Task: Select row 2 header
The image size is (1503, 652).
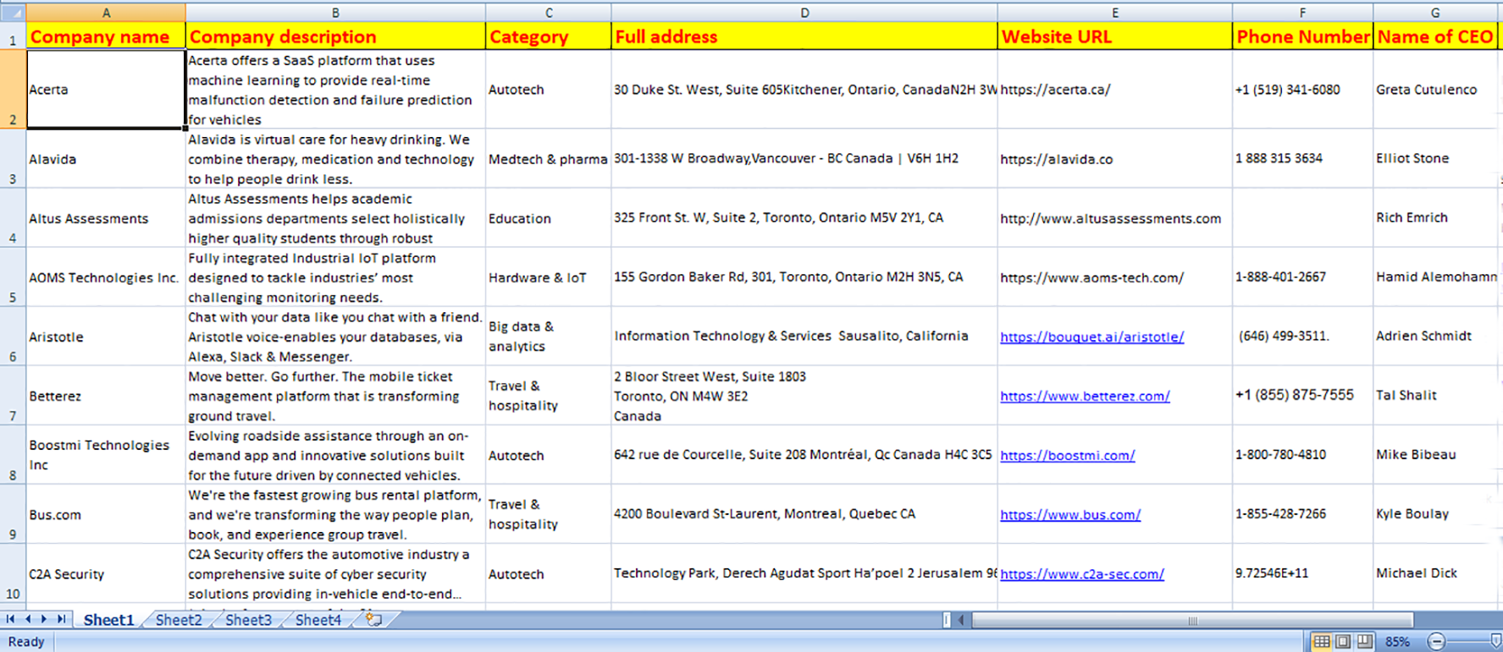Action: 13,89
